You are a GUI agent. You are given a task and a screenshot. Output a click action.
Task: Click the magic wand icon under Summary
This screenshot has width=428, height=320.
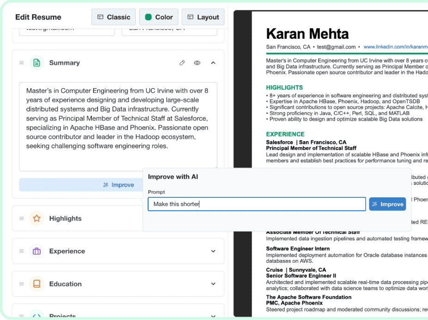106,185
